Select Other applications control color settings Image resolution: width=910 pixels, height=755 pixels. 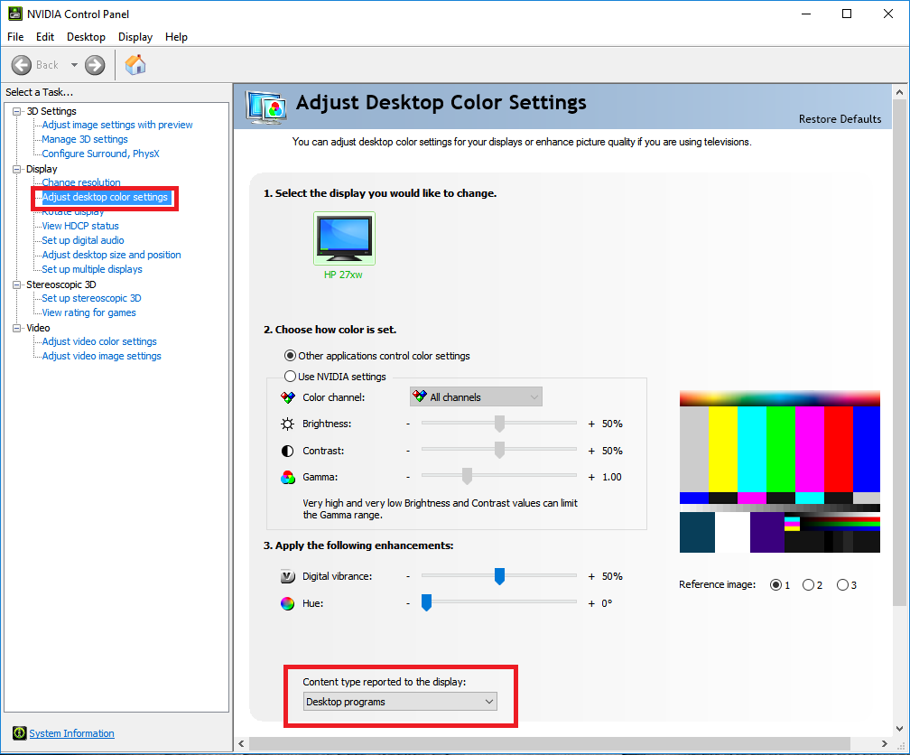(290, 356)
